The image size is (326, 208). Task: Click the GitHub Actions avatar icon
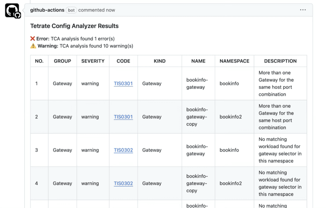12,11
